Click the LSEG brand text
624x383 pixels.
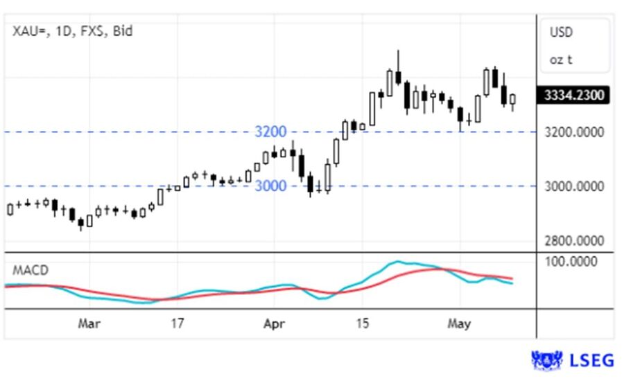tap(591, 360)
